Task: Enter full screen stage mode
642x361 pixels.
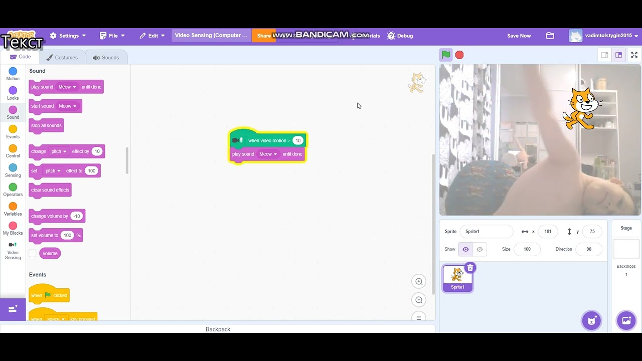Action: (634, 55)
